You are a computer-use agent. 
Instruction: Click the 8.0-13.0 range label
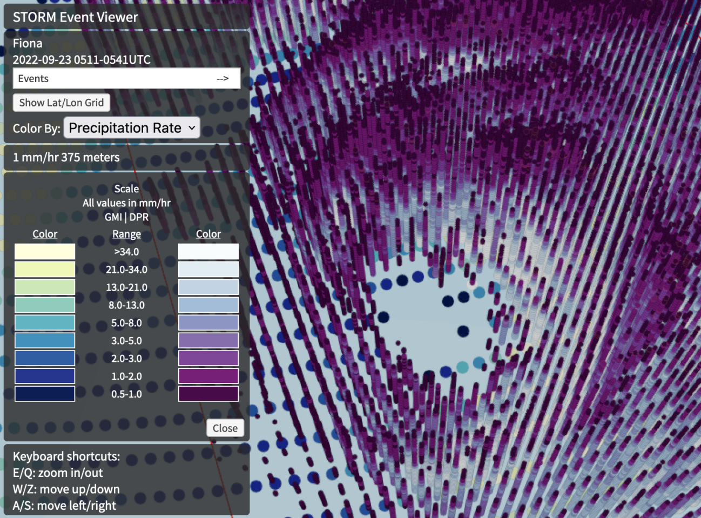pos(126,305)
